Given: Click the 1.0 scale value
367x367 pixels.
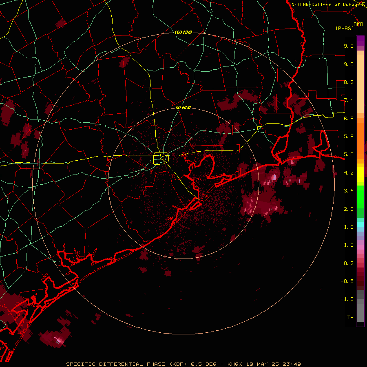Looking at the screenshot, I should coord(349,245).
